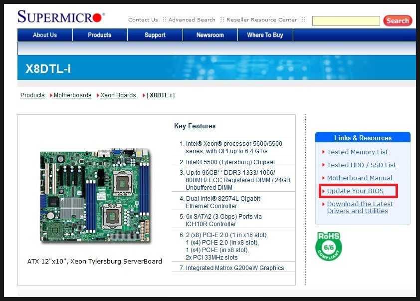
Task: Click the red Search button
Action: pos(398,20)
